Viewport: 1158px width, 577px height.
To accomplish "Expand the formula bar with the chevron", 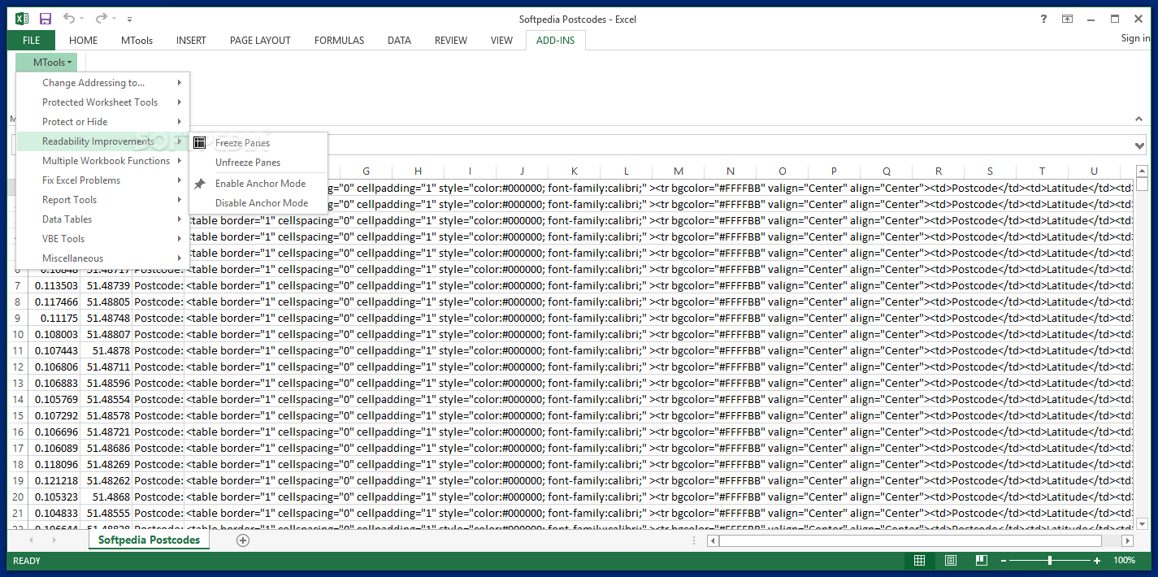I will [1140, 145].
